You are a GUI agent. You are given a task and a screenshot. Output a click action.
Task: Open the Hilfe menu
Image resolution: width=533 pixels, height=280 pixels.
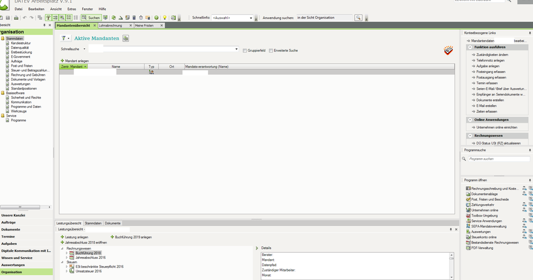click(x=102, y=9)
